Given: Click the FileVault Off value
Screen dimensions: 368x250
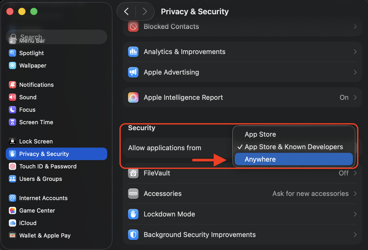Looking at the screenshot, I should (x=344, y=173).
